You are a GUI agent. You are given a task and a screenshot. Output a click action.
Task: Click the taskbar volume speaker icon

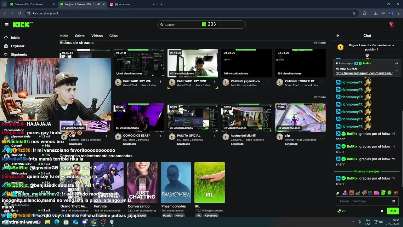pos(381,222)
